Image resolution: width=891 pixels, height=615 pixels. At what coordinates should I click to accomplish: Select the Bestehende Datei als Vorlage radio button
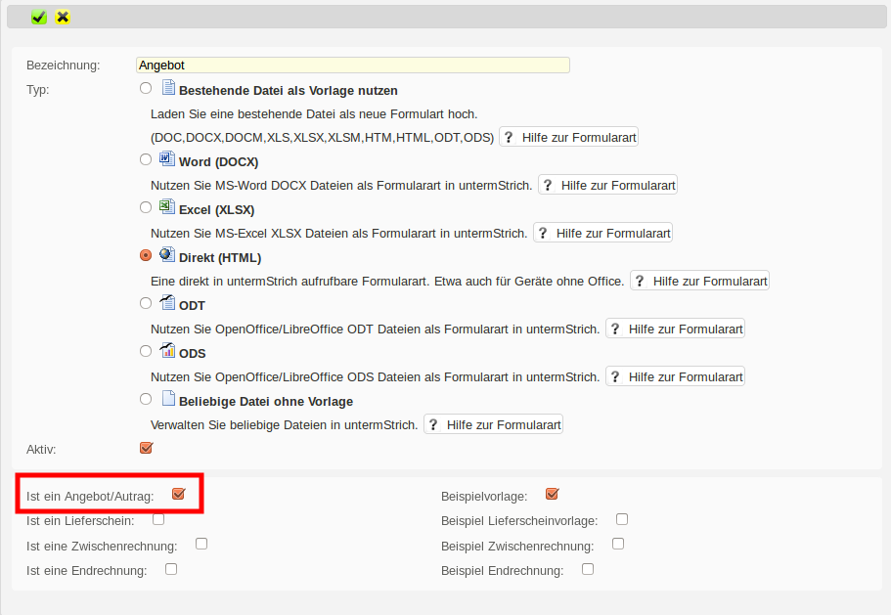coord(146,88)
